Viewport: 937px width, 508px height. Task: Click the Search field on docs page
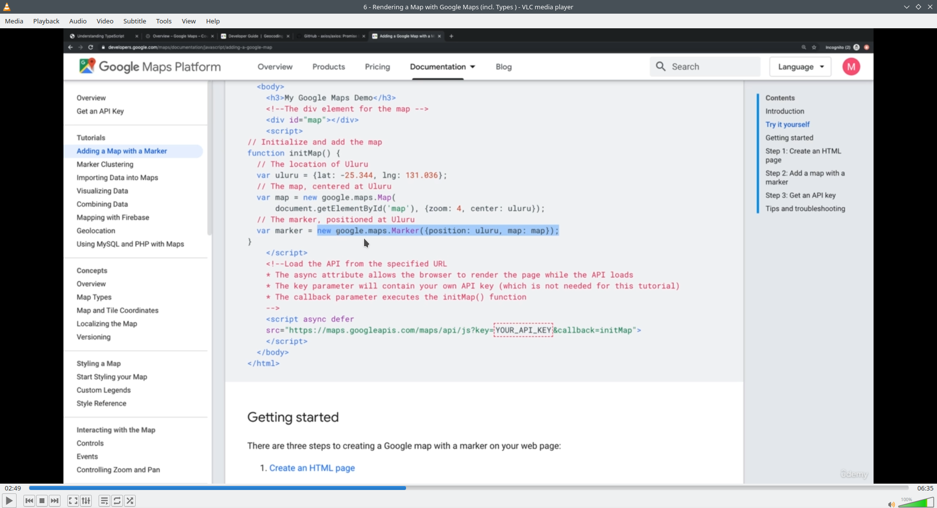705,67
